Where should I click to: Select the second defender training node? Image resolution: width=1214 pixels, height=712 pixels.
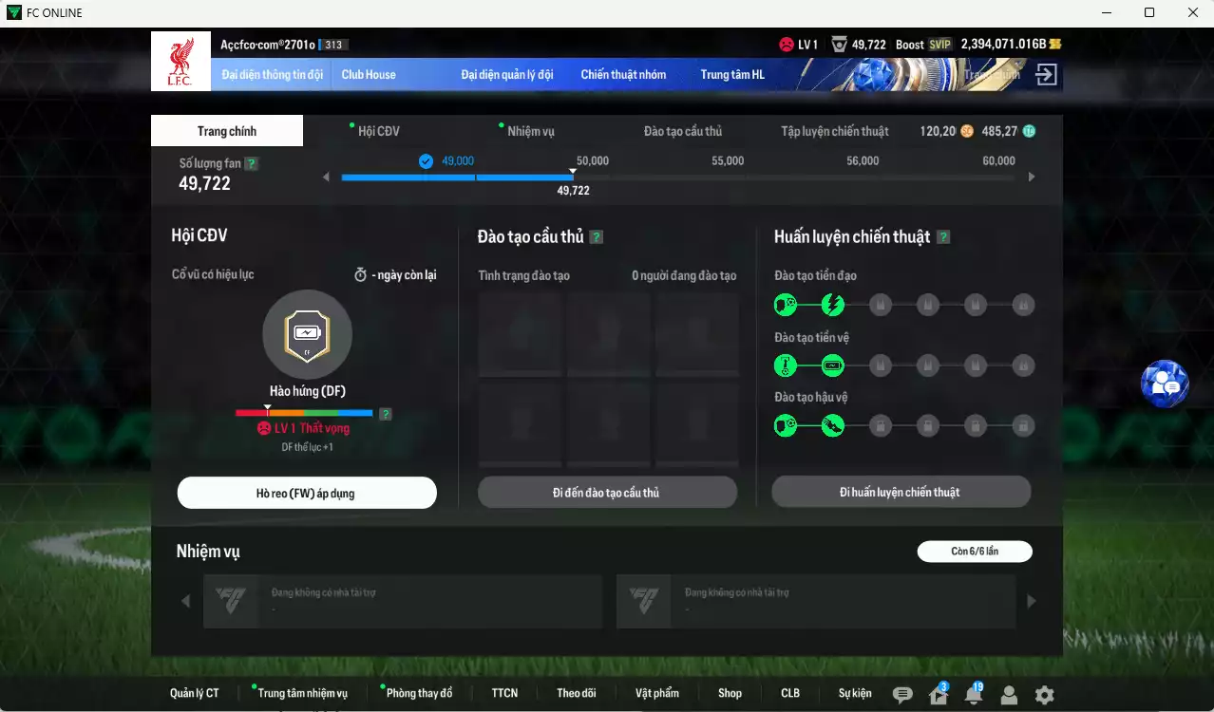click(833, 426)
